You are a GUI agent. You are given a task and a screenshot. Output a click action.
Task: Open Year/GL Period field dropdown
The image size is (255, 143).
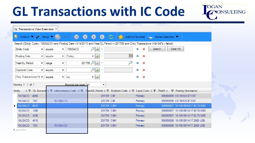(x=42, y=63)
